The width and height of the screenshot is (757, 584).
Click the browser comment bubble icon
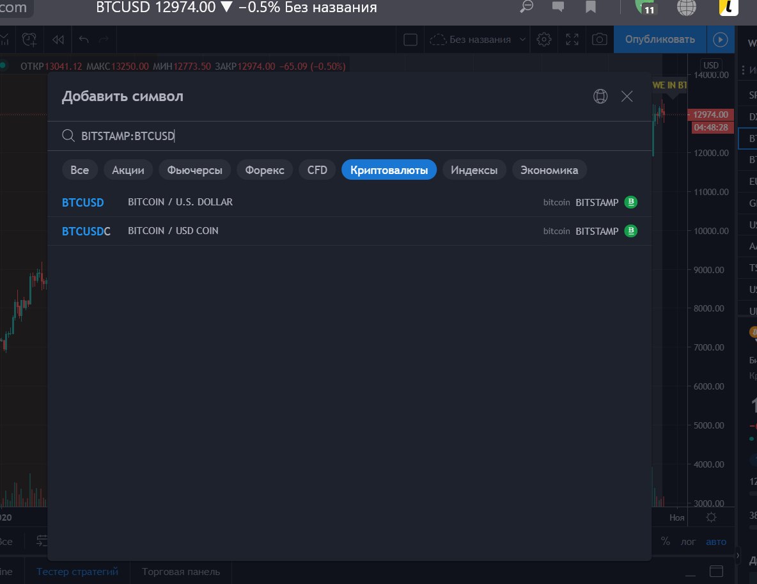(558, 7)
